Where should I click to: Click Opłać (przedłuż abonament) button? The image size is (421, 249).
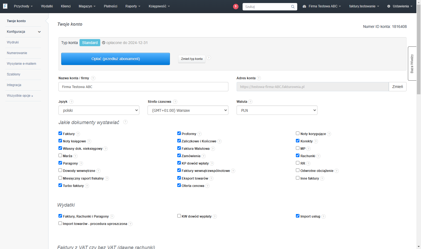click(x=116, y=59)
